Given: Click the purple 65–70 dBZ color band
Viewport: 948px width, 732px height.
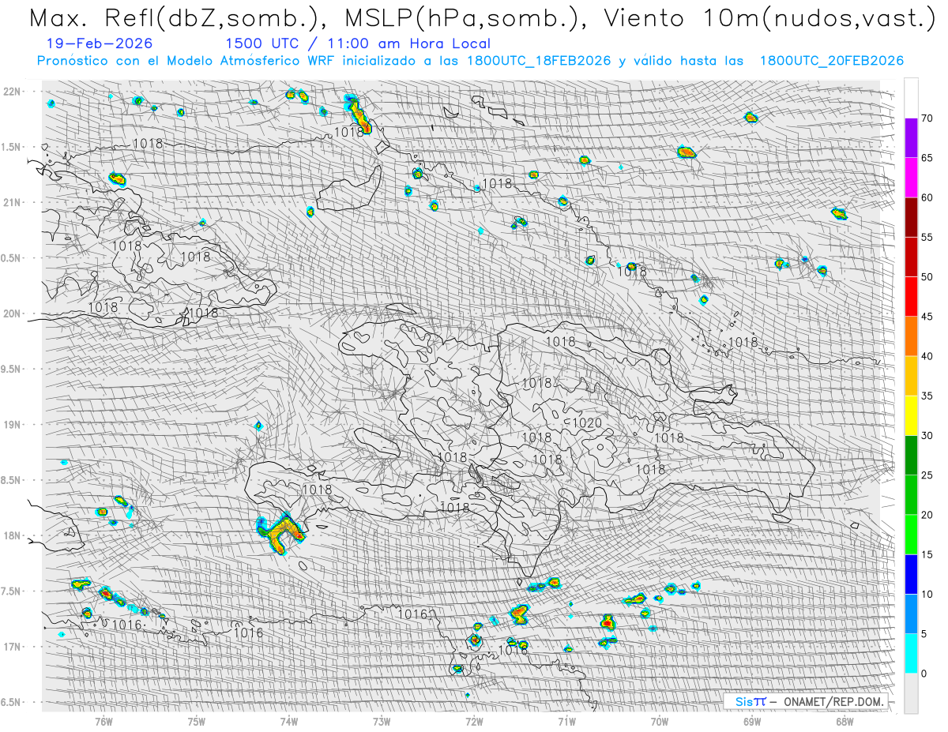Looking at the screenshot, I should [x=911, y=138].
